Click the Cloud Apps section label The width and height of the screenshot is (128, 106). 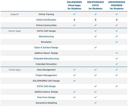(15, 70)
